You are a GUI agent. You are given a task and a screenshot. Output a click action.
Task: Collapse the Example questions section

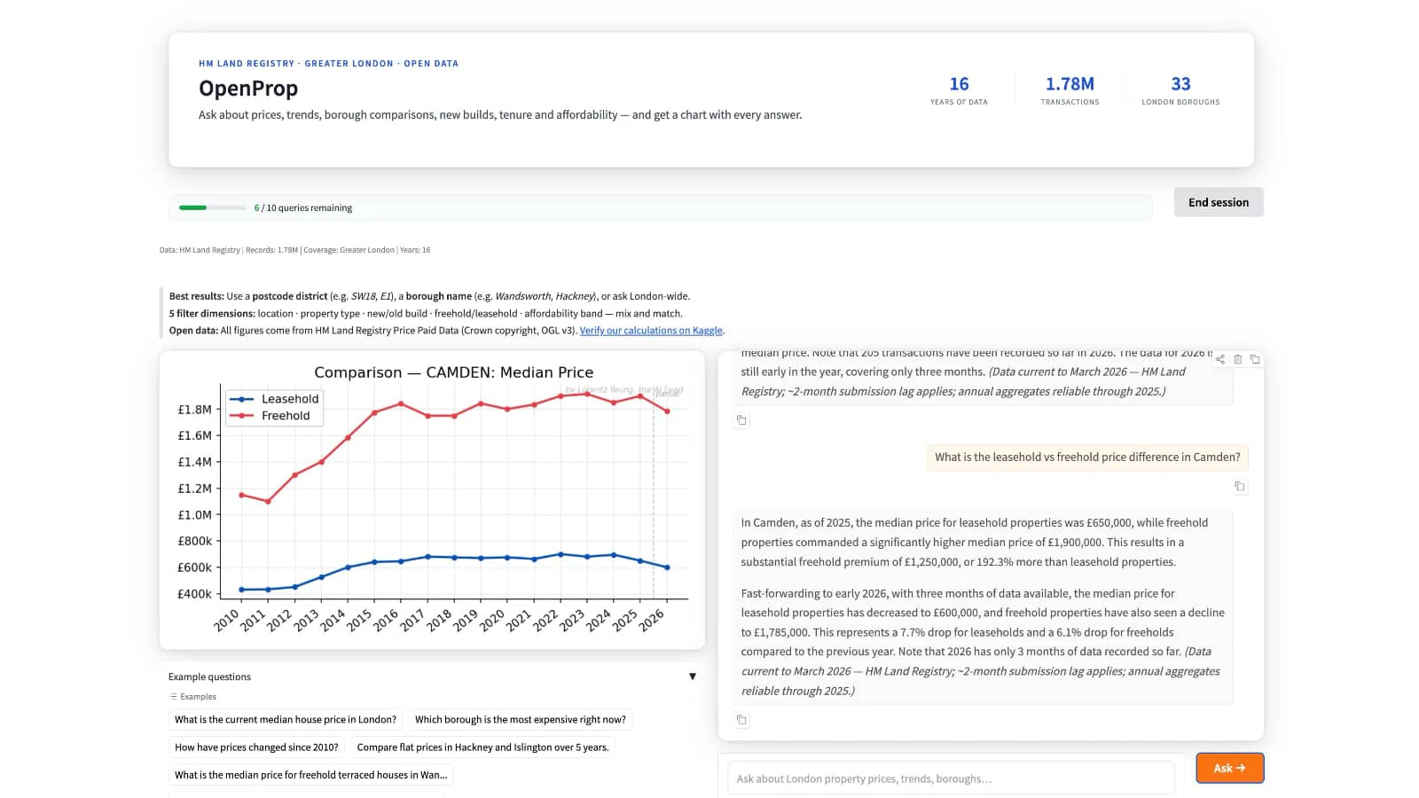693,677
